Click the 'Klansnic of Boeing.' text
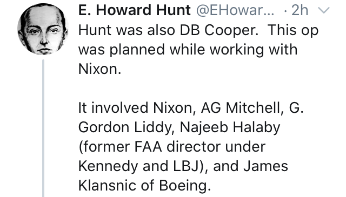 click(145, 186)
